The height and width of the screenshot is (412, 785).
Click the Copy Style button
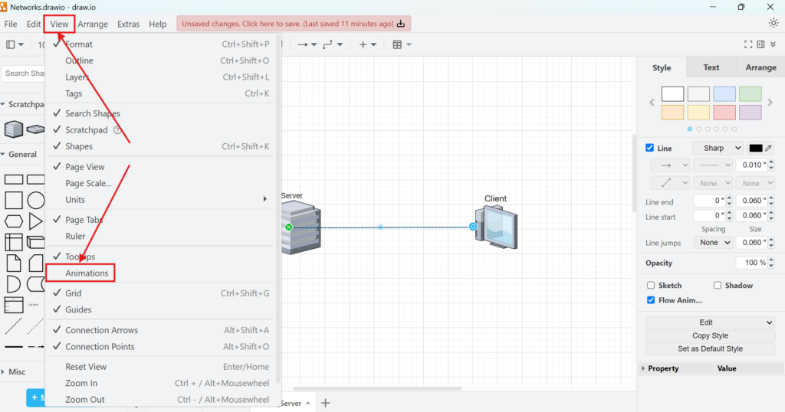[710, 335]
